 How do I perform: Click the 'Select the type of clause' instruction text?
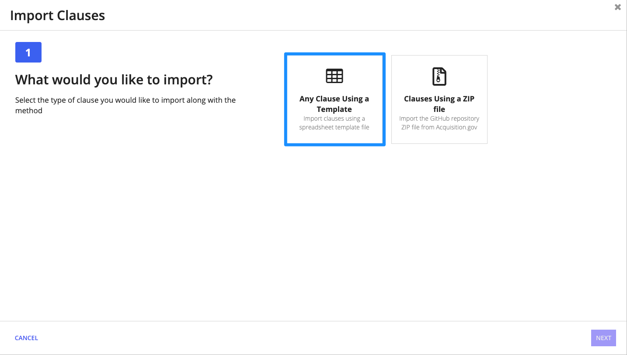point(125,105)
